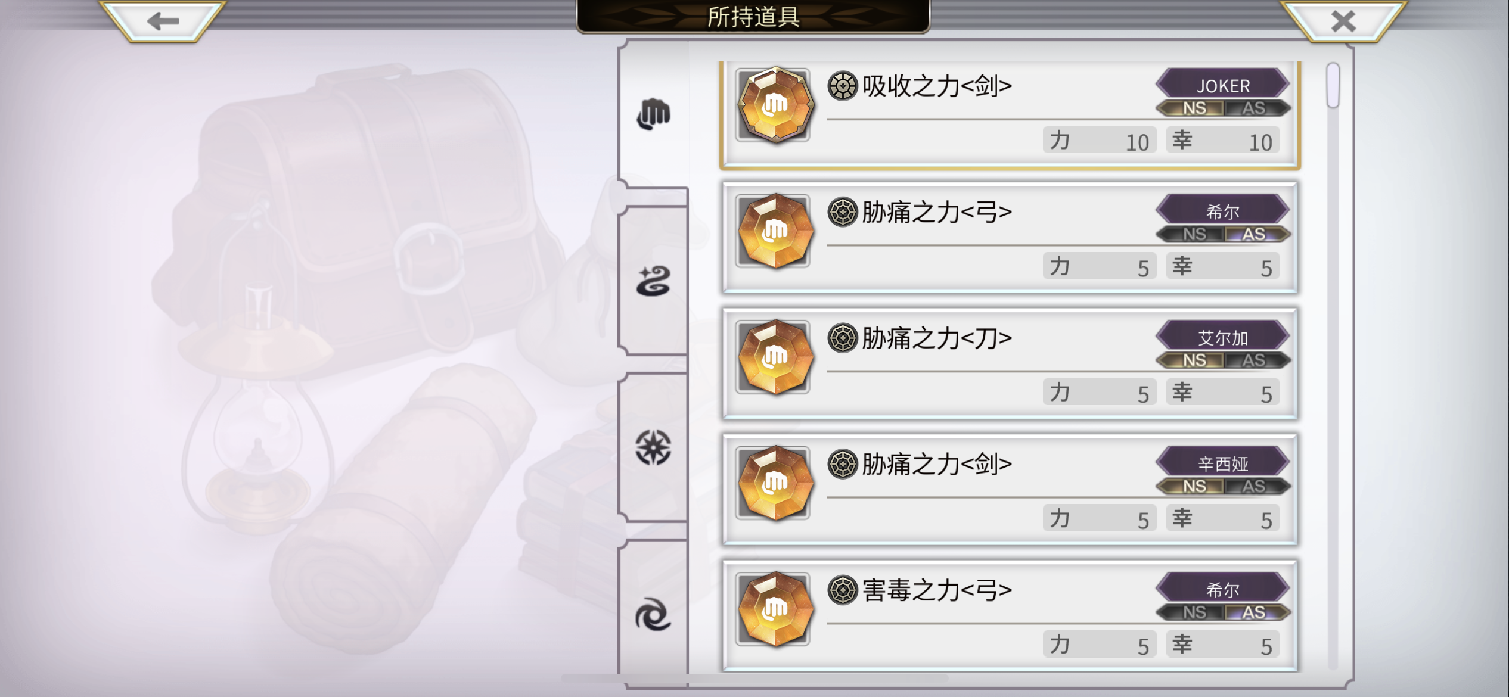Open the compass star category tab
The height and width of the screenshot is (697, 1509).
(654, 447)
